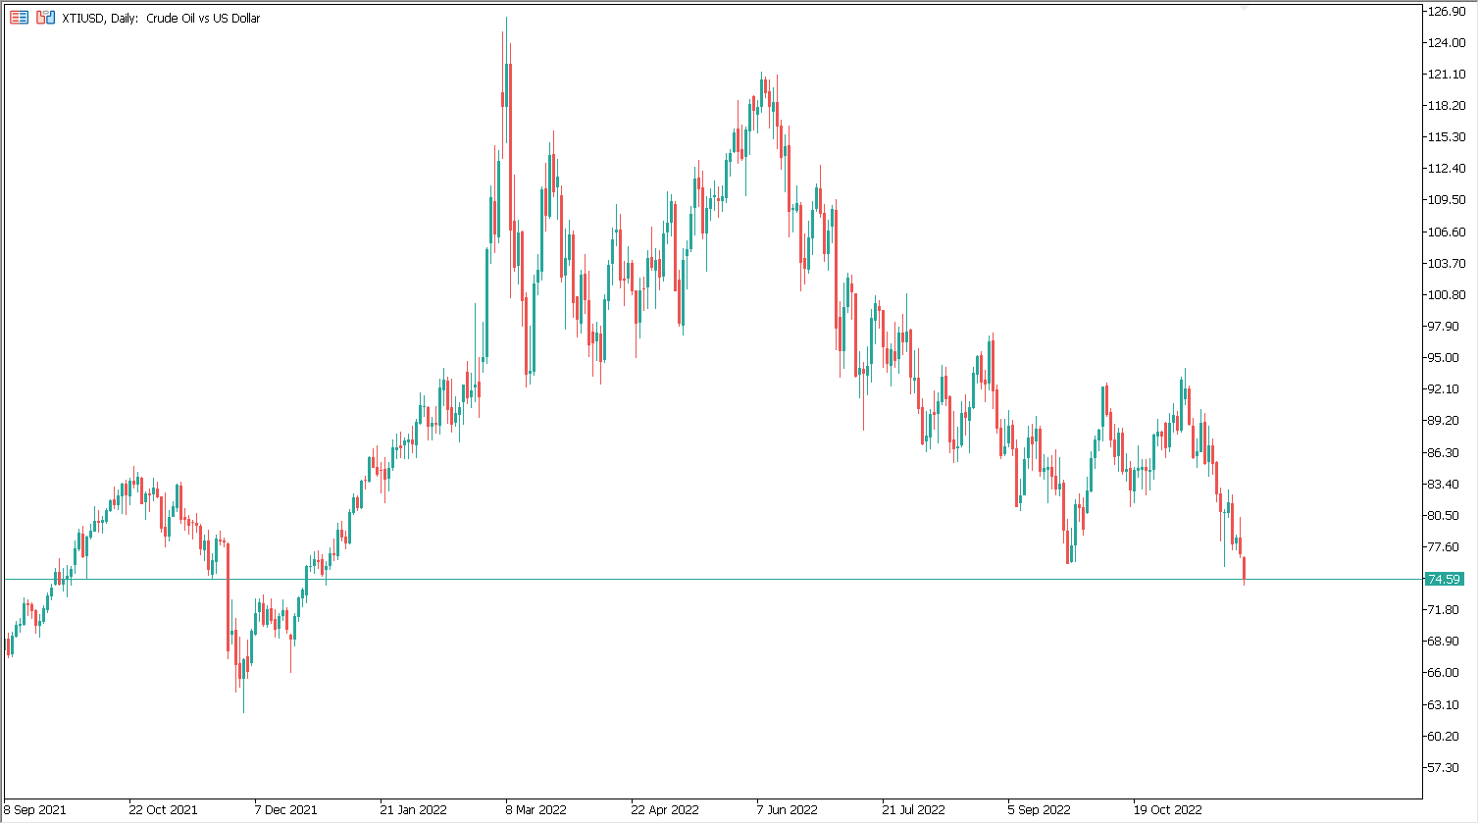Click the 103.70 price scale label

point(1448,264)
